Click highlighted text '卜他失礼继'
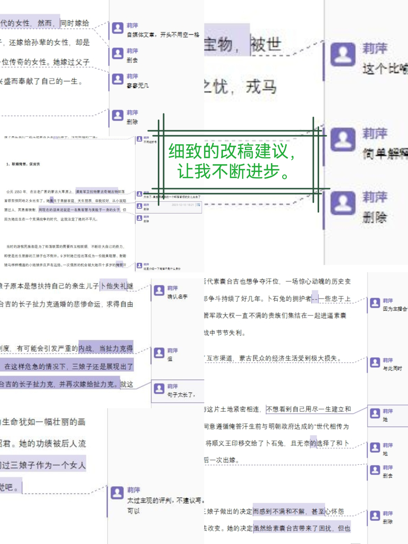This screenshot has height=544, width=408. pyautogui.click(x=117, y=286)
